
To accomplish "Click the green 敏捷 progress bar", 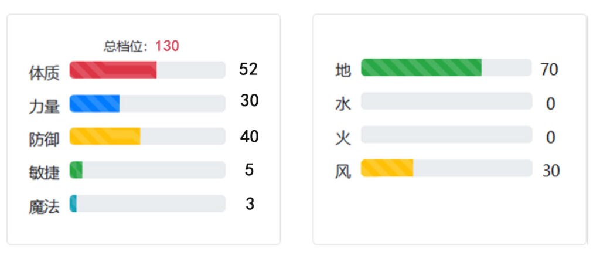I will 147,170.
